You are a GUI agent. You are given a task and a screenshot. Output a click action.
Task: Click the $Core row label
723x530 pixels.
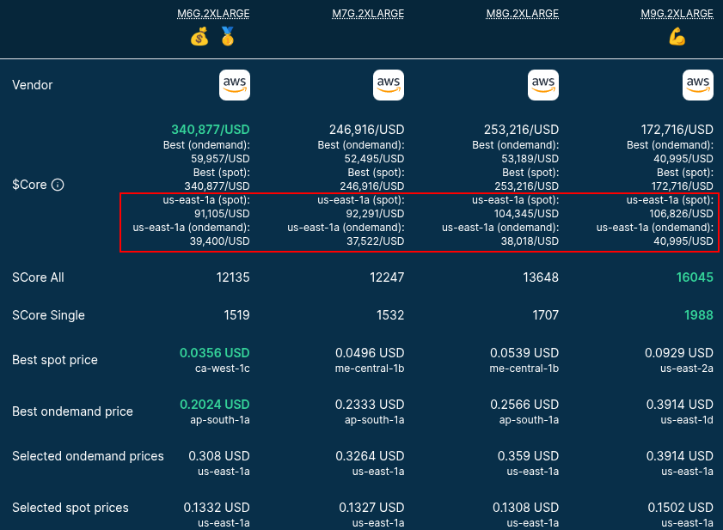click(29, 185)
